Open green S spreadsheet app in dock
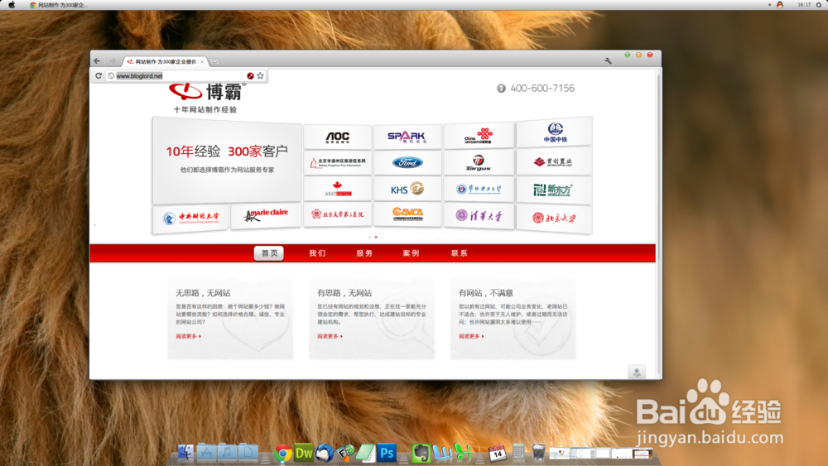This screenshot has width=828, height=466. 463,453
